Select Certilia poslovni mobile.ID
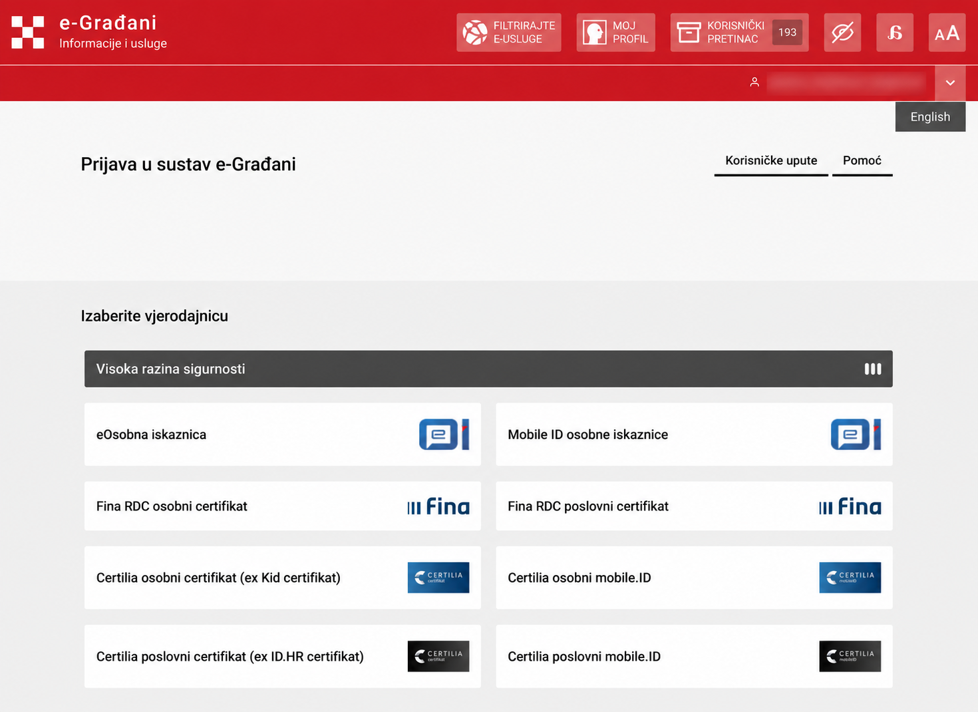The image size is (978, 712). click(694, 656)
